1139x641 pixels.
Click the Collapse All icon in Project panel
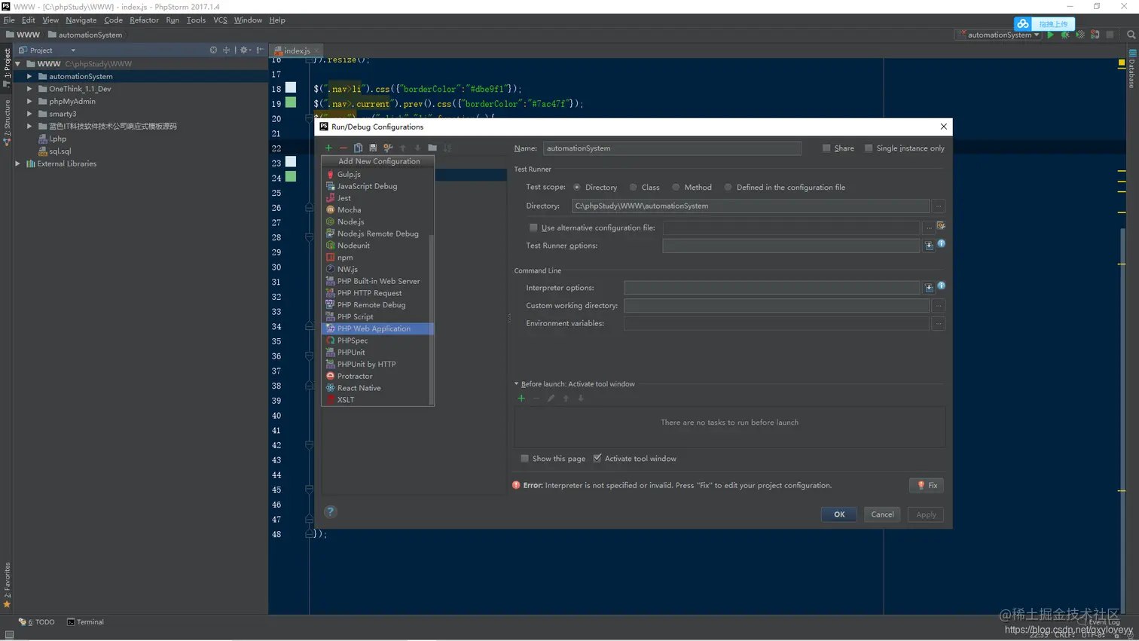pyautogui.click(x=226, y=50)
